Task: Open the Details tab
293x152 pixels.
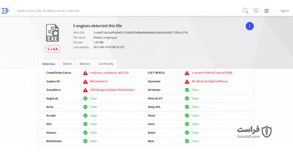Action: (67, 64)
